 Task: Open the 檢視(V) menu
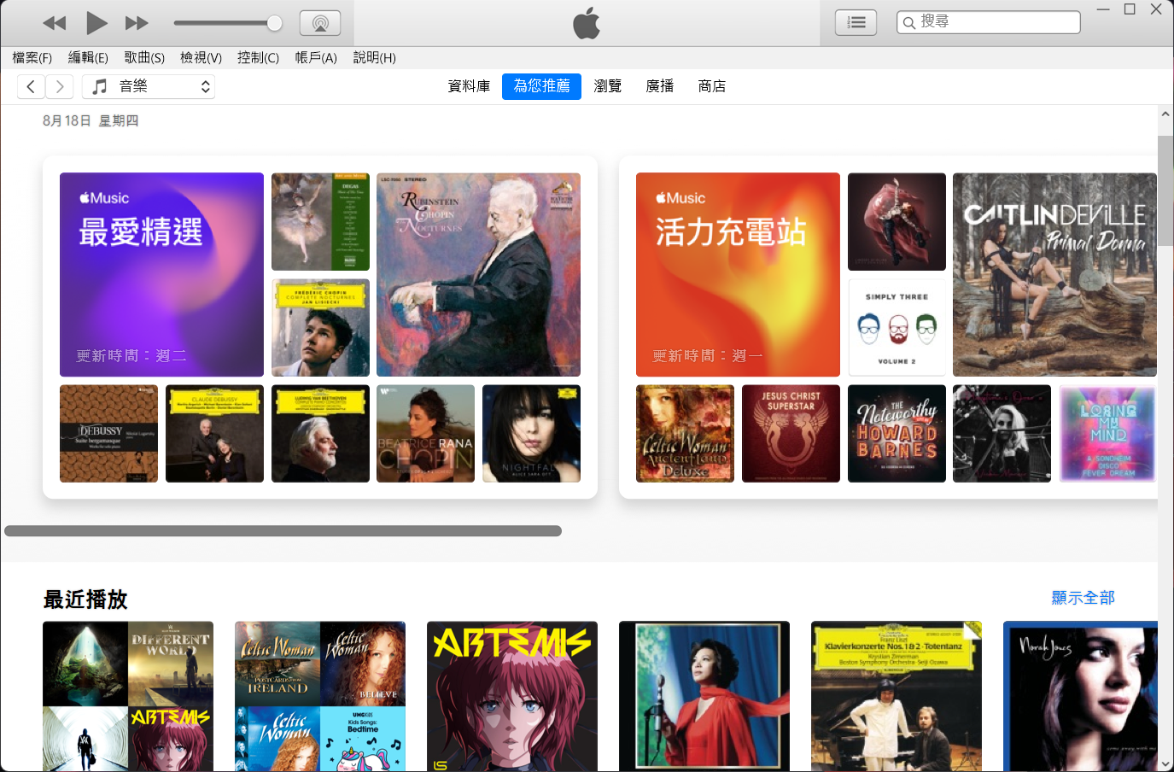tap(201, 57)
